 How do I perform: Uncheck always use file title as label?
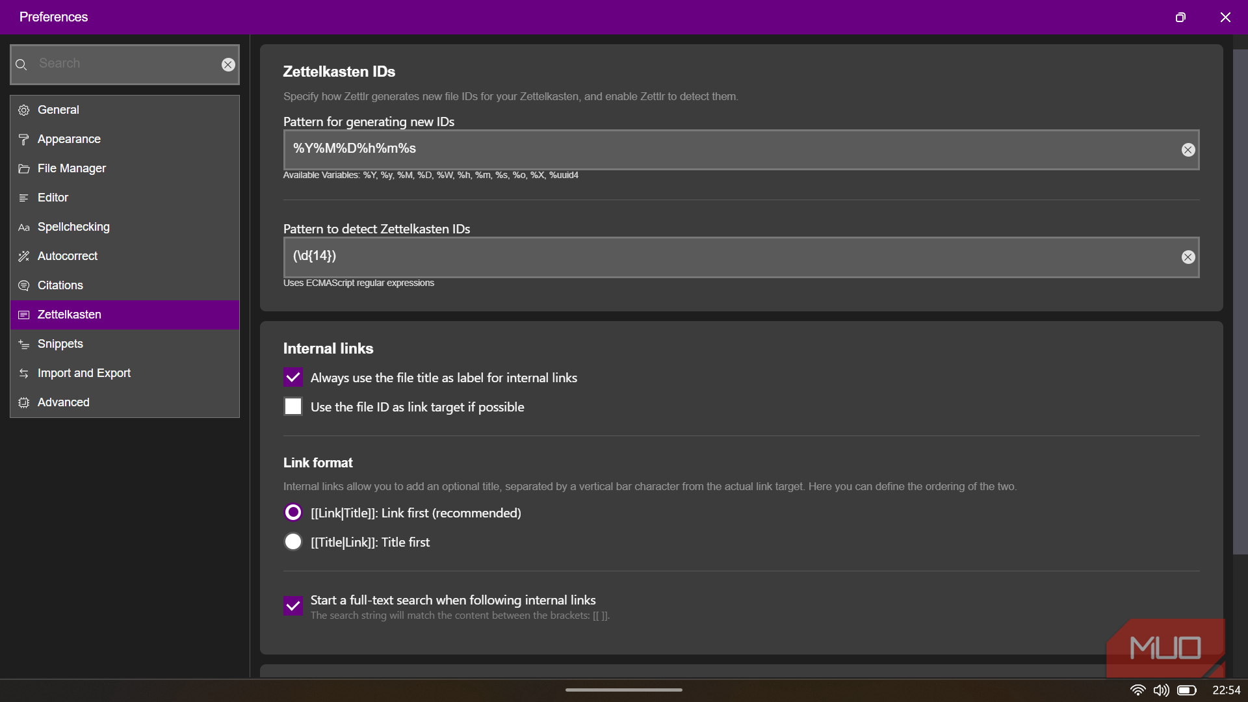[293, 378]
